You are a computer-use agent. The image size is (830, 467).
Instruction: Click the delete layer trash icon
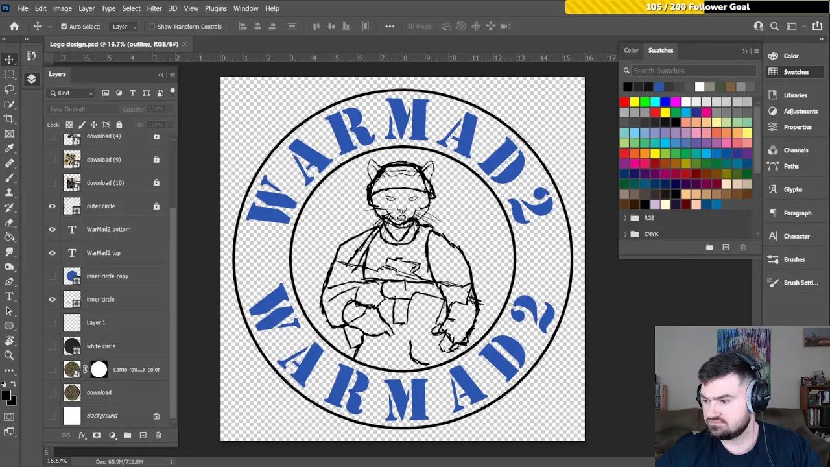tap(158, 435)
